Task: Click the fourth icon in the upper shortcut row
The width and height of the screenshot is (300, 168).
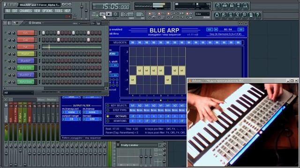Action: pos(239,6)
